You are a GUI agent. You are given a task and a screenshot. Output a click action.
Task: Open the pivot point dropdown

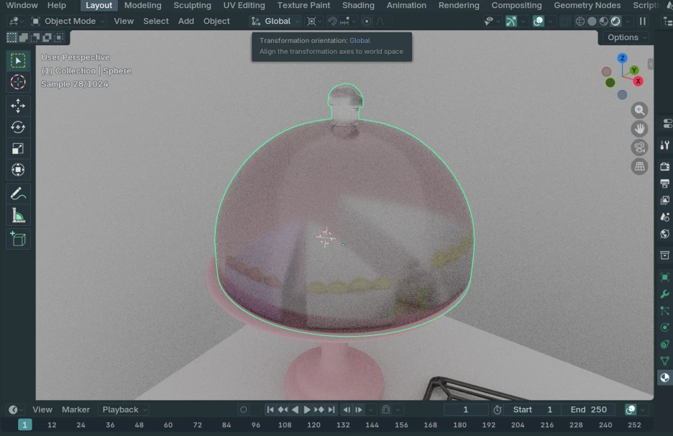[x=315, y=21]
